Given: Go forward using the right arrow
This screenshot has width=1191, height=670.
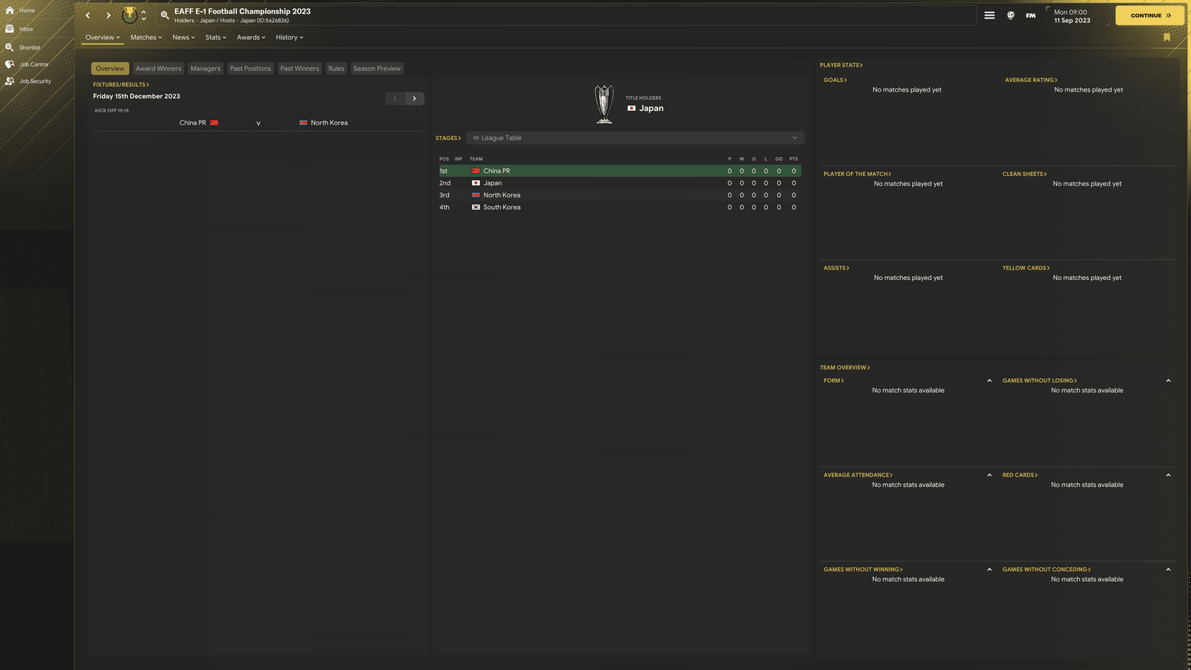Looking at the screenshot, I should (108, 15).
